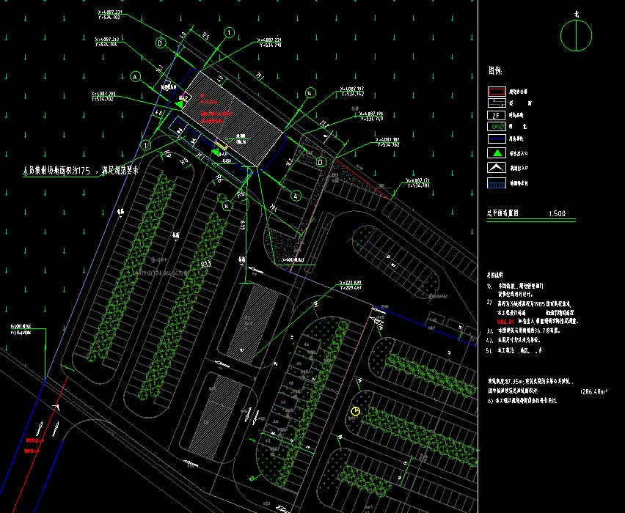Viewport: 625px width, 513px height.
Task: Click the wall pattern legend symbol
Action: (497, 104)
